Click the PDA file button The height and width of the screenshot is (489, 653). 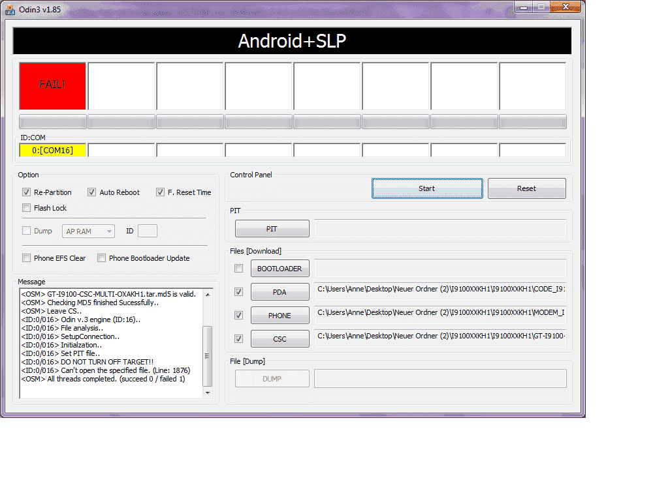pos(280,292)
